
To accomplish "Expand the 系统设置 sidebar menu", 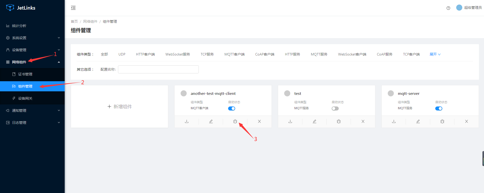I will click(32, 38).
